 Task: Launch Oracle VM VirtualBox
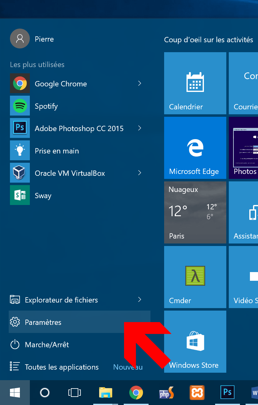tap(79, 173)
